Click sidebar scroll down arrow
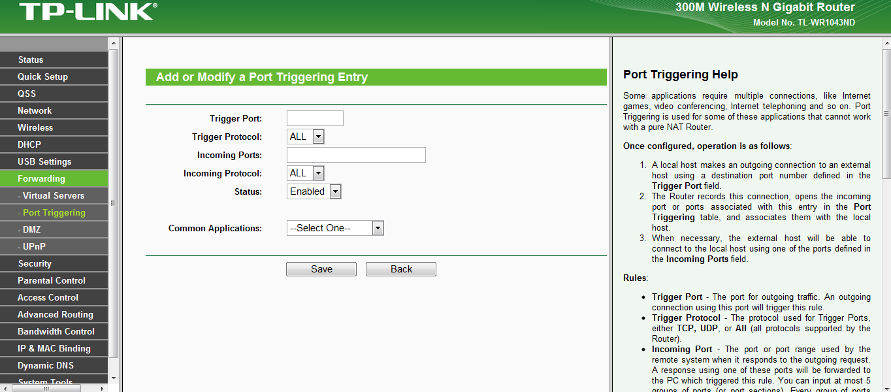Viewport: 891px width, 392px height. (x=114, y=378)
